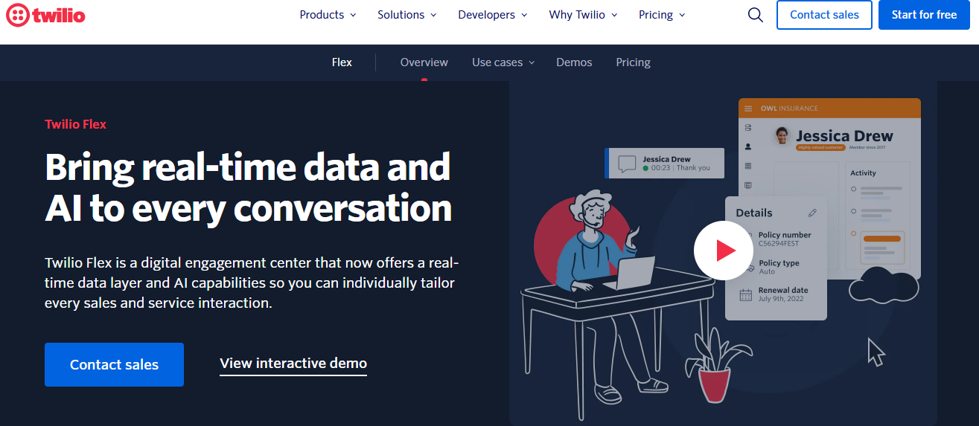Click the Twilio logo

(x=45, y=15)
